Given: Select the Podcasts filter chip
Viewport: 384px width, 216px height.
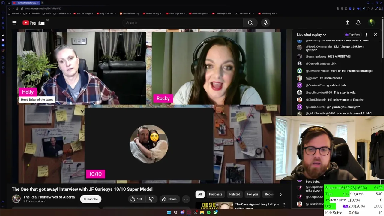Looking at the screenshot, I should 216,194.
